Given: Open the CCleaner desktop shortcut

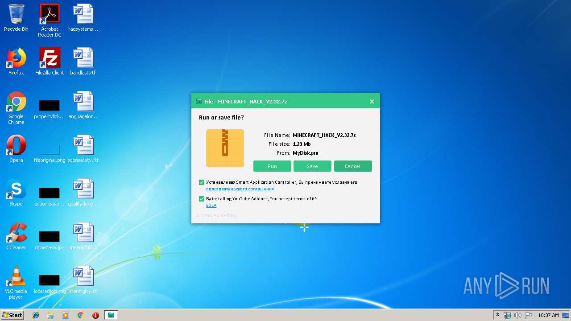Looking at the screenshot, I should 16,236.
